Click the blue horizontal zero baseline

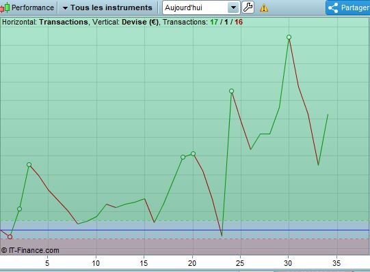click(185, 230)
